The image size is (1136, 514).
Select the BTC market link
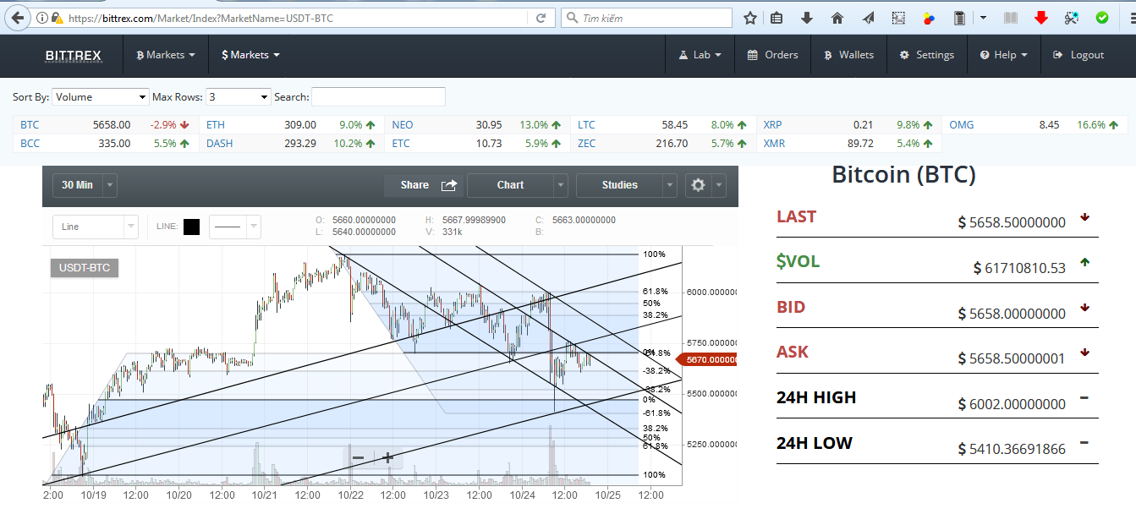tap(30, 124)
